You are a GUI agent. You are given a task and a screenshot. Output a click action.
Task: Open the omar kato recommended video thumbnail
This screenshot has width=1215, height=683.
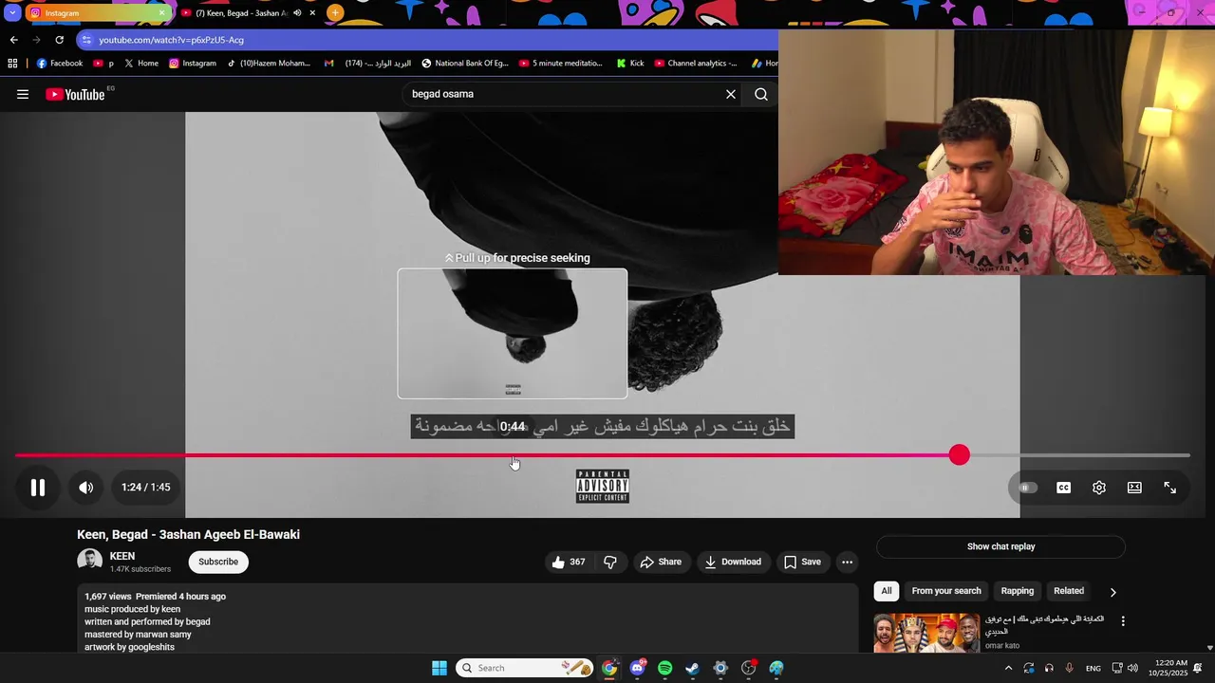point(926,634)
